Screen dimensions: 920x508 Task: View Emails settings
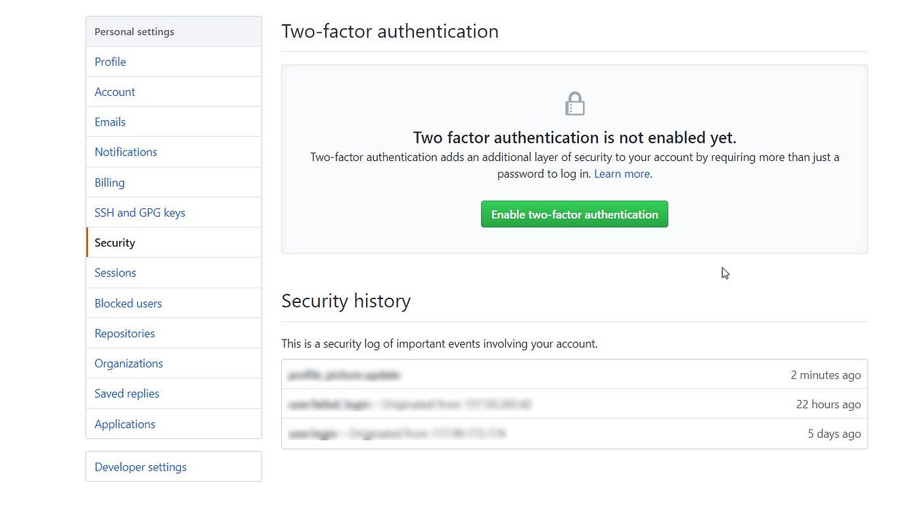110,122
